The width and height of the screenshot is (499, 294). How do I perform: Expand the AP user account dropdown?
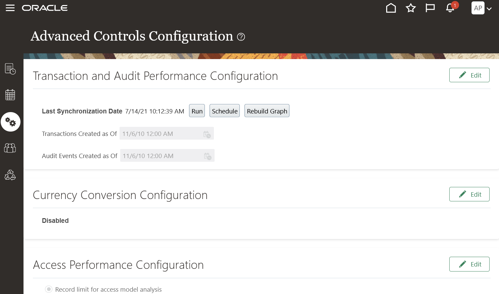coord(482,8)
